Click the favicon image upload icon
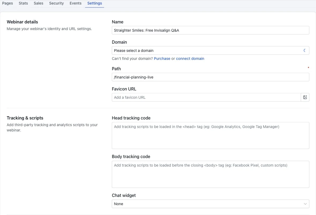Screen dimensions: 316x215 (305, 97)
